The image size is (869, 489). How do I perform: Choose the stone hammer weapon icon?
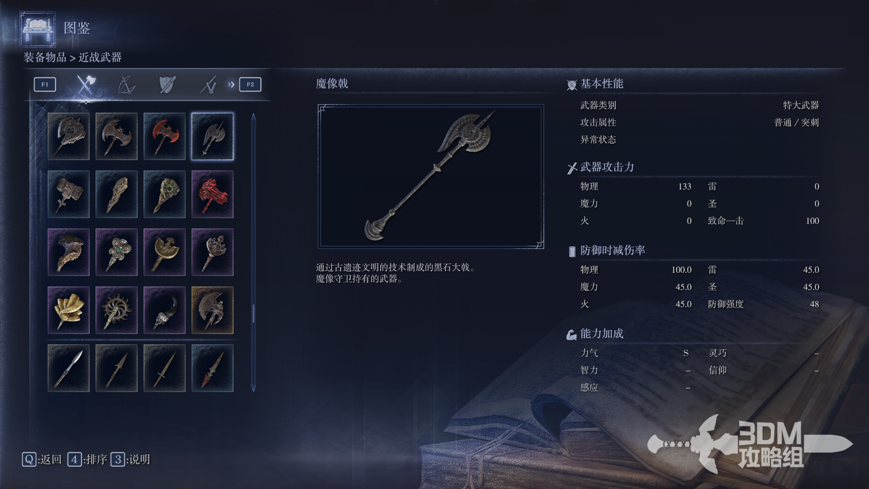point(68,194)
